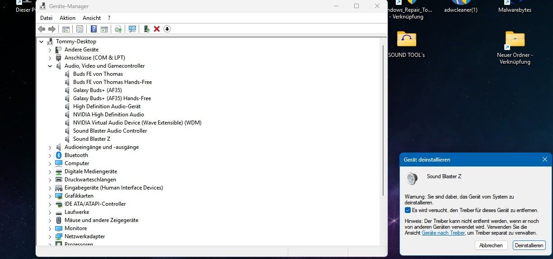The image size is (553, 259).
Task: Click the Back arrow in Geräte-Manager toolbar
Action: pyautogui.click(x=42, y=29)
